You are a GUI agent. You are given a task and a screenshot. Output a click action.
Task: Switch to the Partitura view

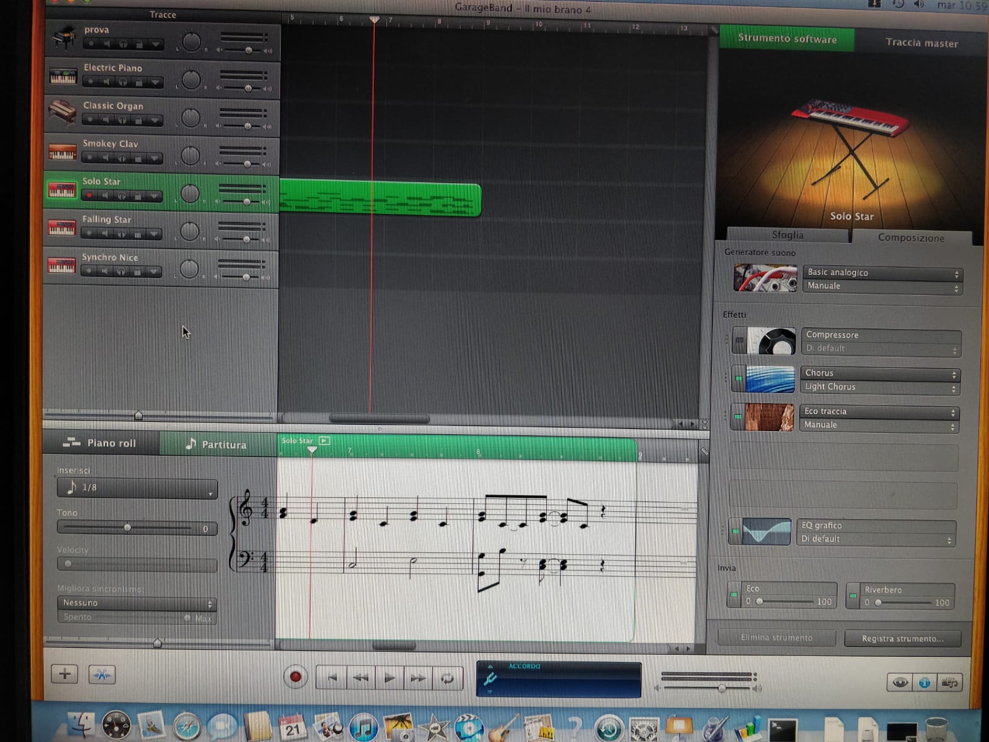pos(217,444)
